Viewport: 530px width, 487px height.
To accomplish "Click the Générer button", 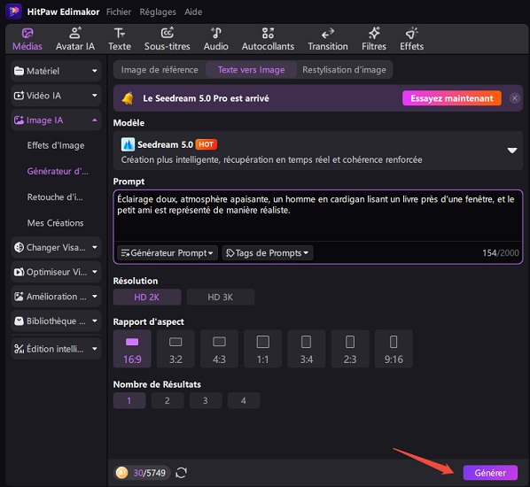I will [x=490, y=473].
